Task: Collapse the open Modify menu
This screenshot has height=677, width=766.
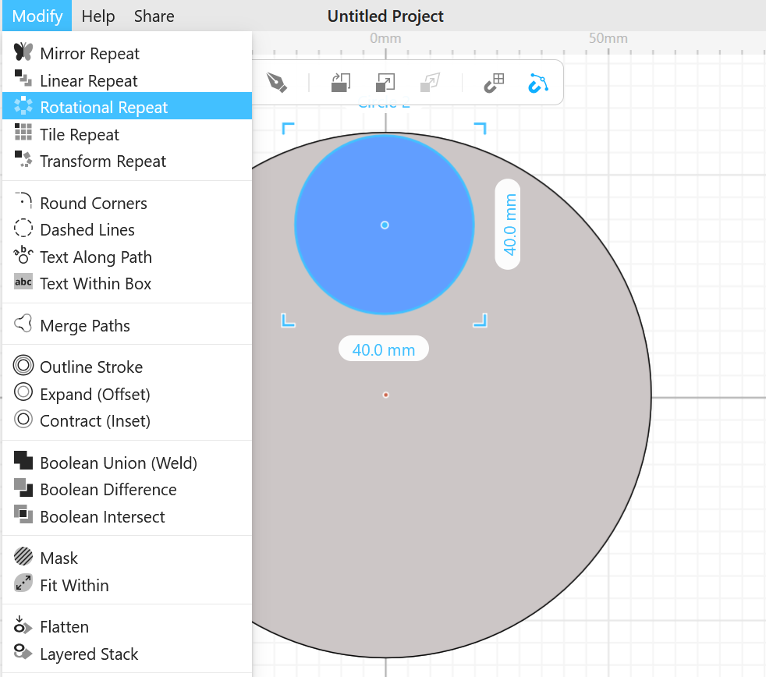Action: (x=37, y=16)
